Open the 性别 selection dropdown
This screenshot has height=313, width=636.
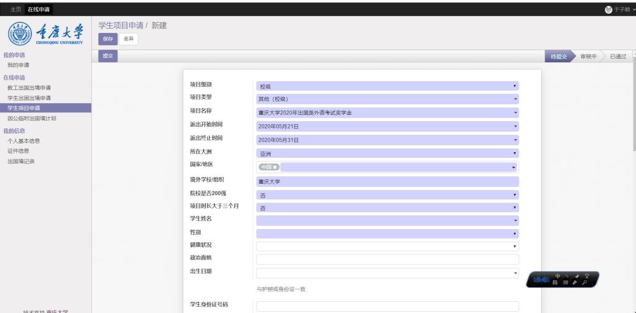[x=387, y=234]
